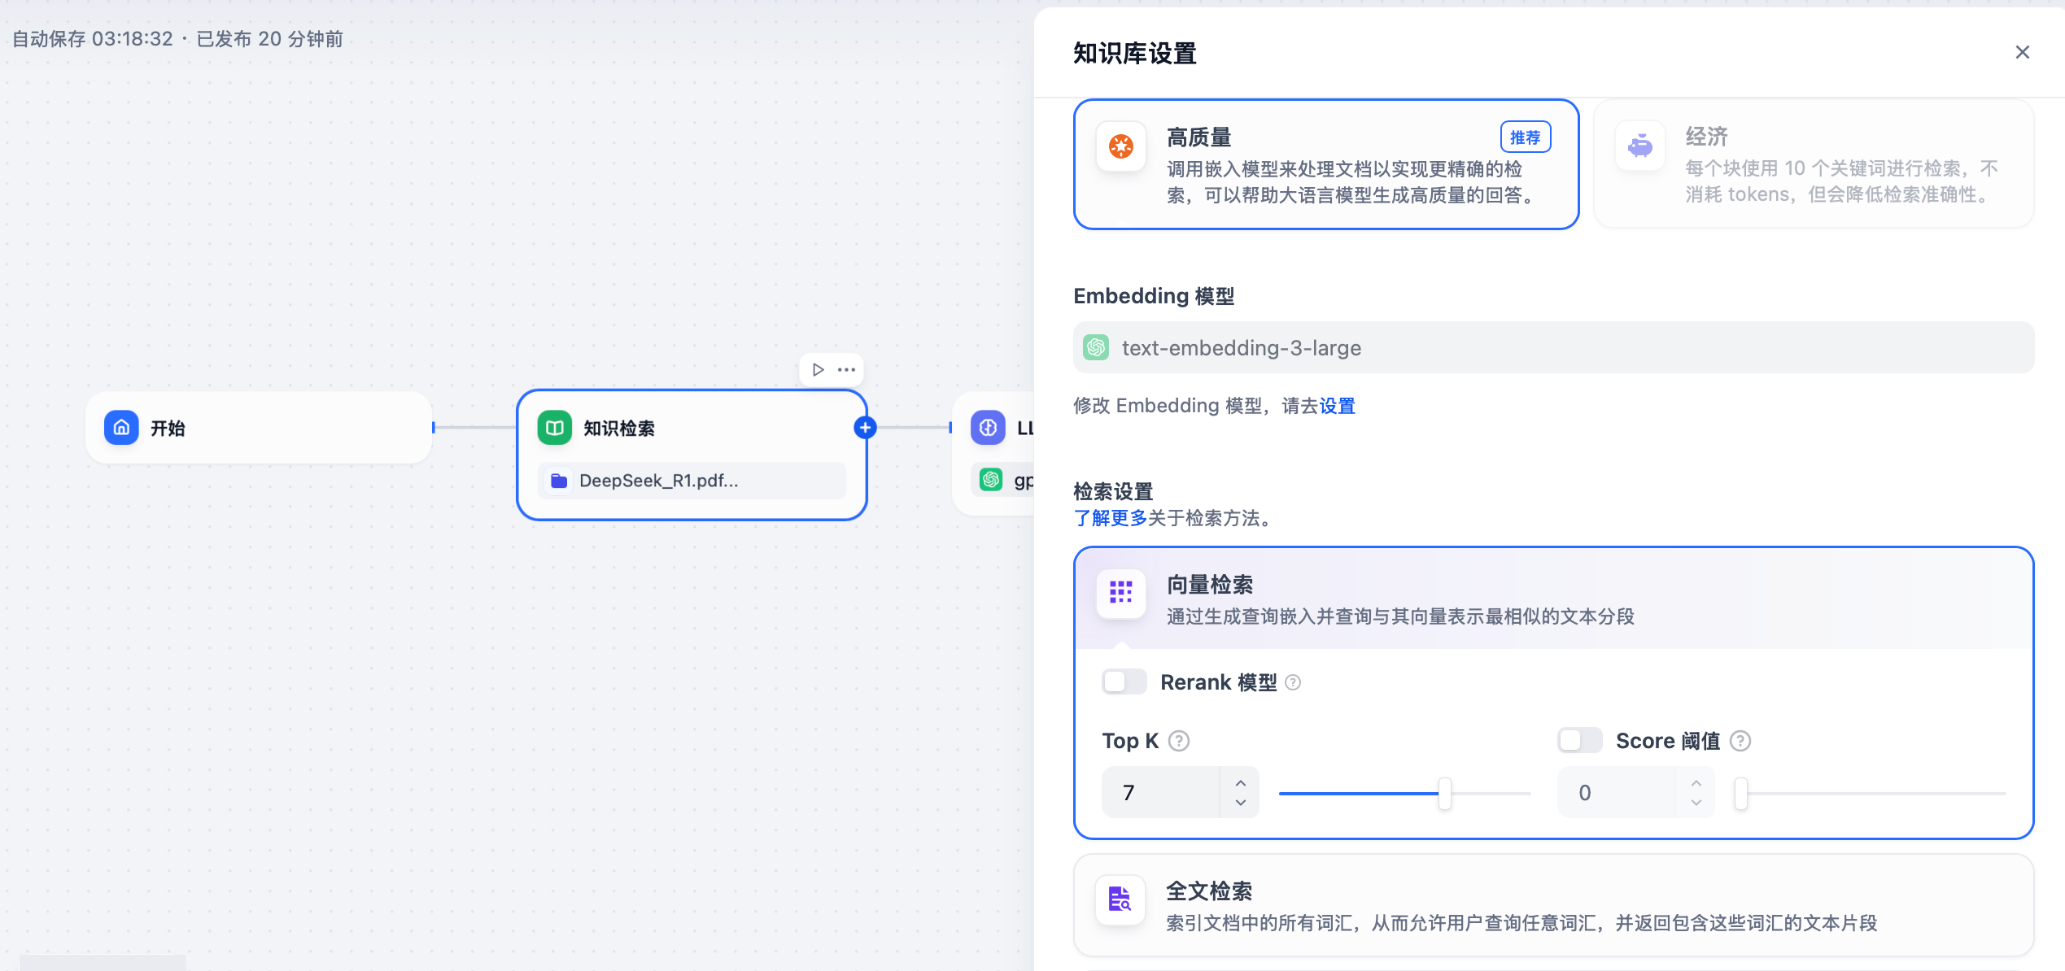Image resolution: width=2065 pixels, height=971 pixels.
Task: Click the blue plus handle on knowledge node
Action: 865,428
